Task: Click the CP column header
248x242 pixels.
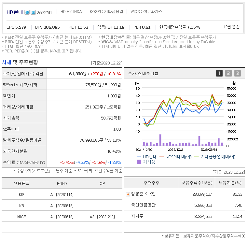Action: pyautogui.click(x=102, y=184)
